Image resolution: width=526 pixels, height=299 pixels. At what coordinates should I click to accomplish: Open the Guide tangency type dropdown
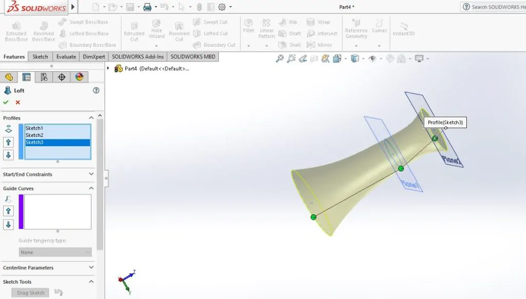coord(55,252)
